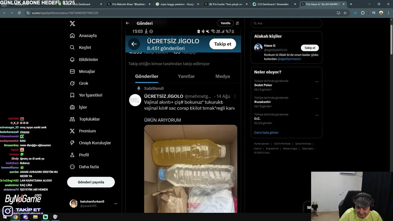Open more options for #uzaksehir trend
The image size is (393, 221).
click(317, 99)
